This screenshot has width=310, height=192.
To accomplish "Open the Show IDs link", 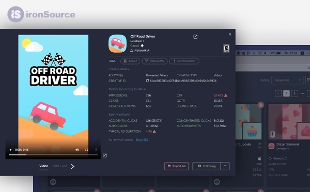I will [x=142, y=140].
